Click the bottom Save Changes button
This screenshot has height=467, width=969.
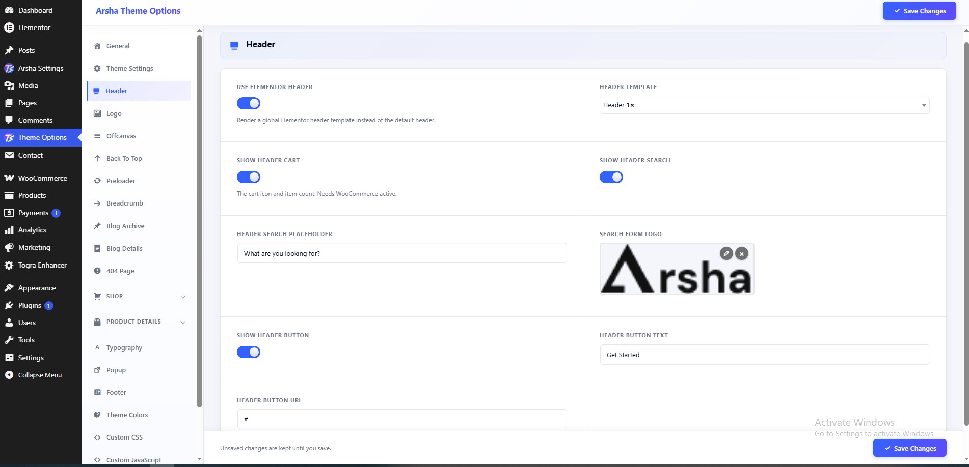coord(909,448)
